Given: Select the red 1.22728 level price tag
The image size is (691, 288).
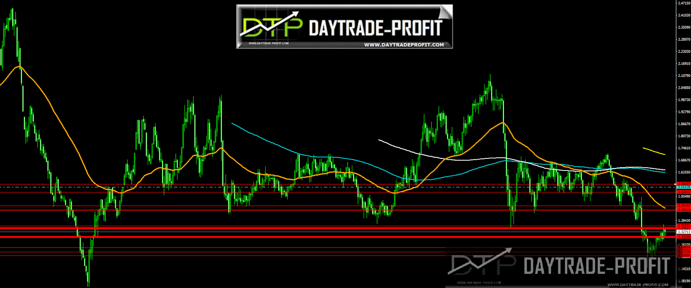Looking at the screenshot, I should tap(684, 251).
